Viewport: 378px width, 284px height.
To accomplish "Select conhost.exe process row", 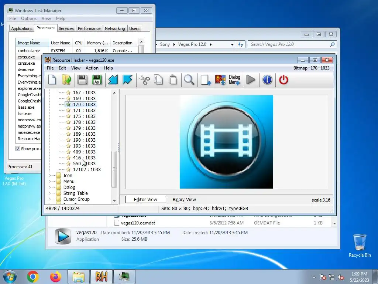I will click(77, 51).
